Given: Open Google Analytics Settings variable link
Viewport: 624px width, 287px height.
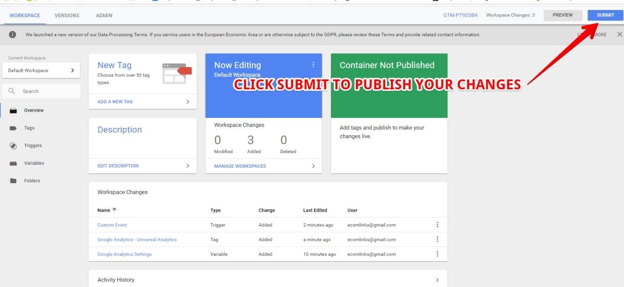Looking at the screenshot, I should click(124, 254).
